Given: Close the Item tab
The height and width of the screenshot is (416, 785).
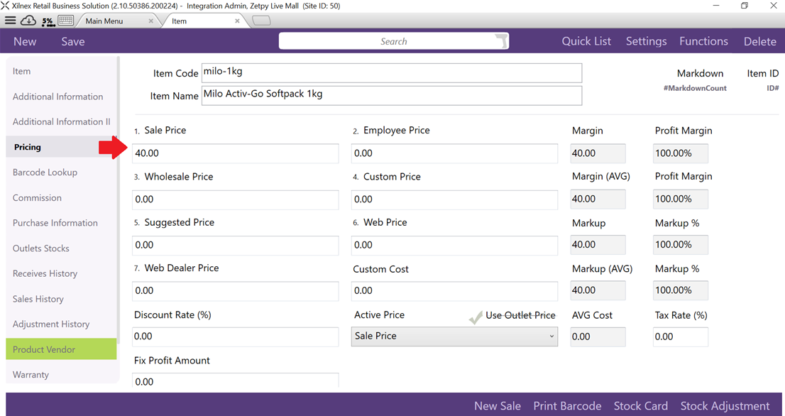Looking at the screenshot, I should [237, 21].
